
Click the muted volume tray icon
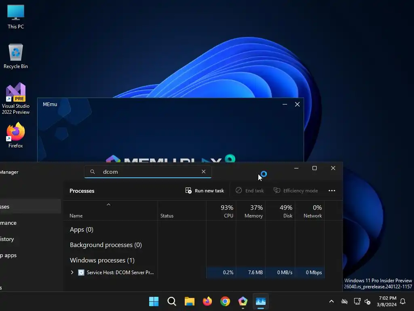pyautogui.click(x=368, y=301)
